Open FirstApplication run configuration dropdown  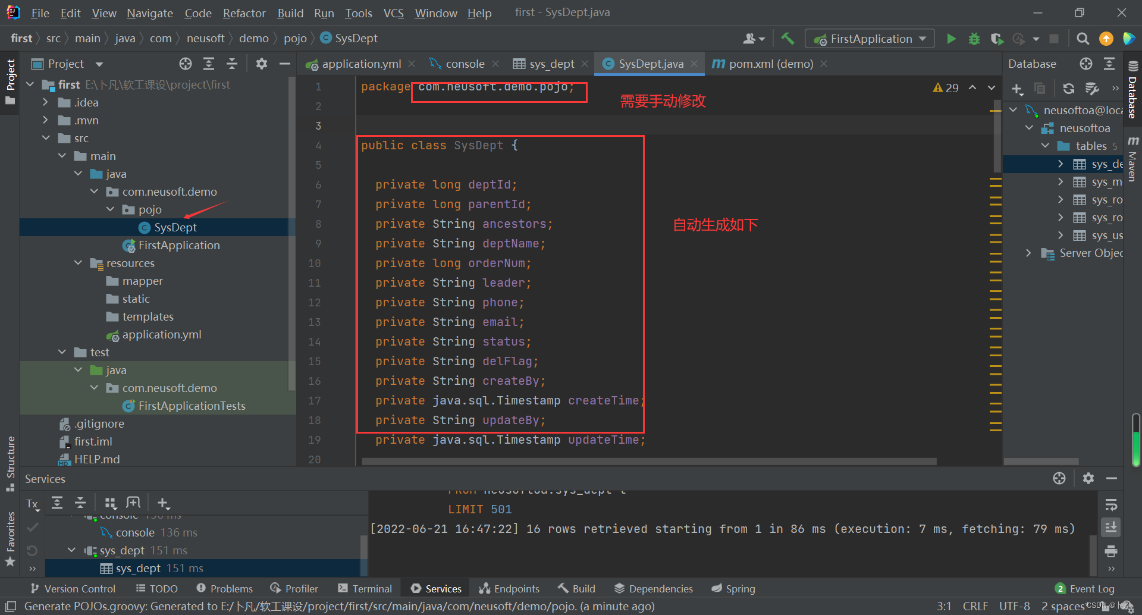pos(870,39)
